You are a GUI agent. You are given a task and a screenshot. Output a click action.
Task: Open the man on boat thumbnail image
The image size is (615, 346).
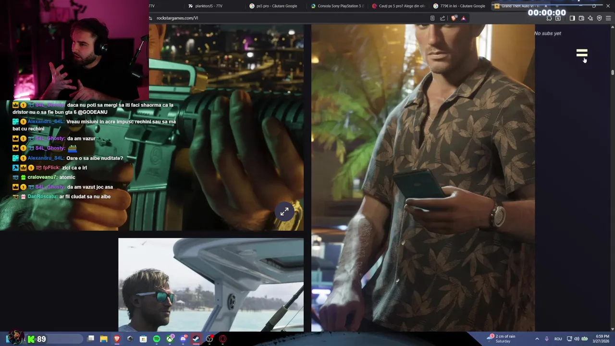[211, 284]
